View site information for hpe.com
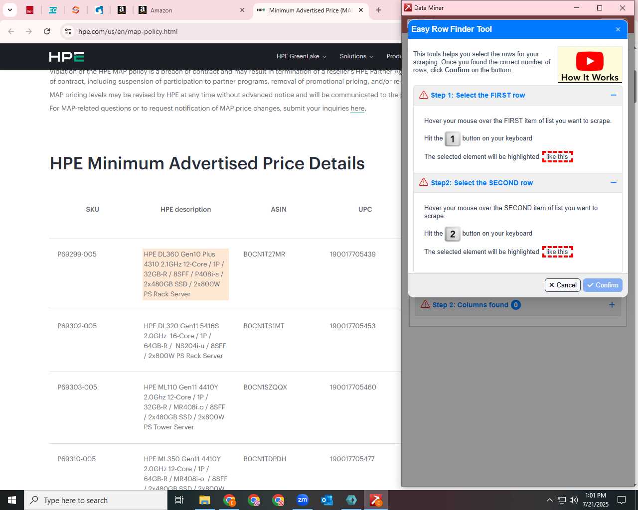The image size is (638, 510). (x=68, y=31)
